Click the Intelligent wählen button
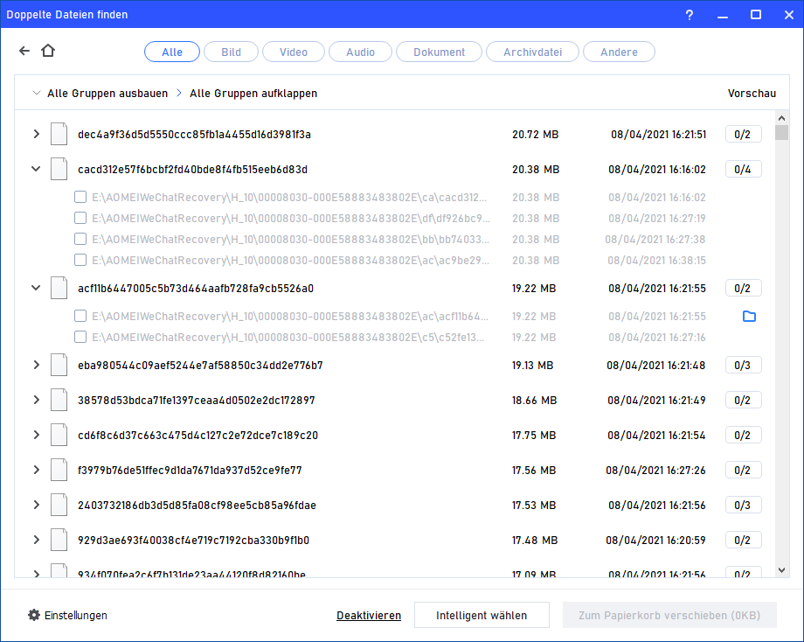This screenshot has width=804, height=642. 482,615
